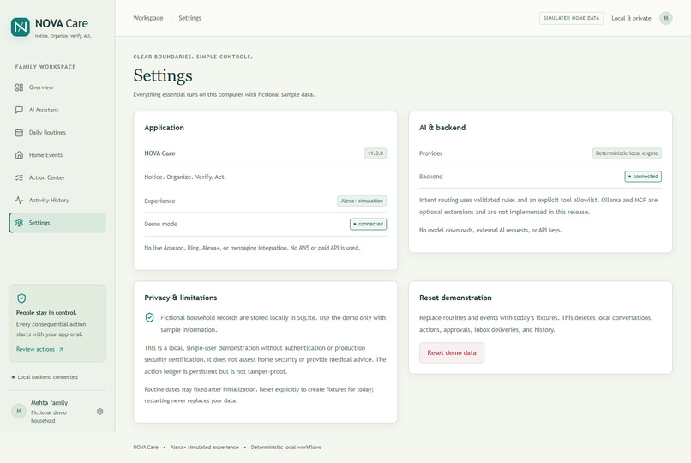This screenshot has width=691, height=463.
Task: Click the Alexa+ simulation badge
Action: pos(362,201)
